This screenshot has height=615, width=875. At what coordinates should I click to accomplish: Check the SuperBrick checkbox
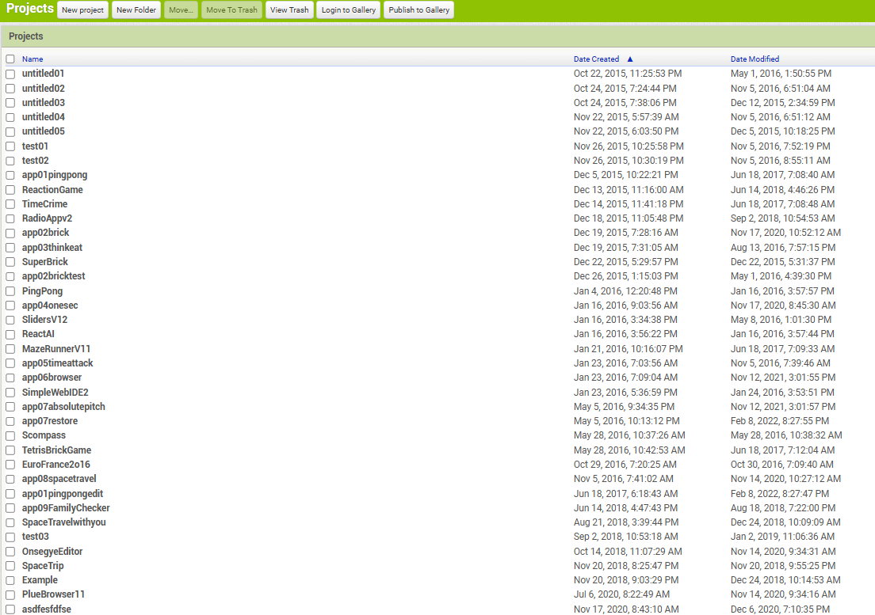point(10,262)
